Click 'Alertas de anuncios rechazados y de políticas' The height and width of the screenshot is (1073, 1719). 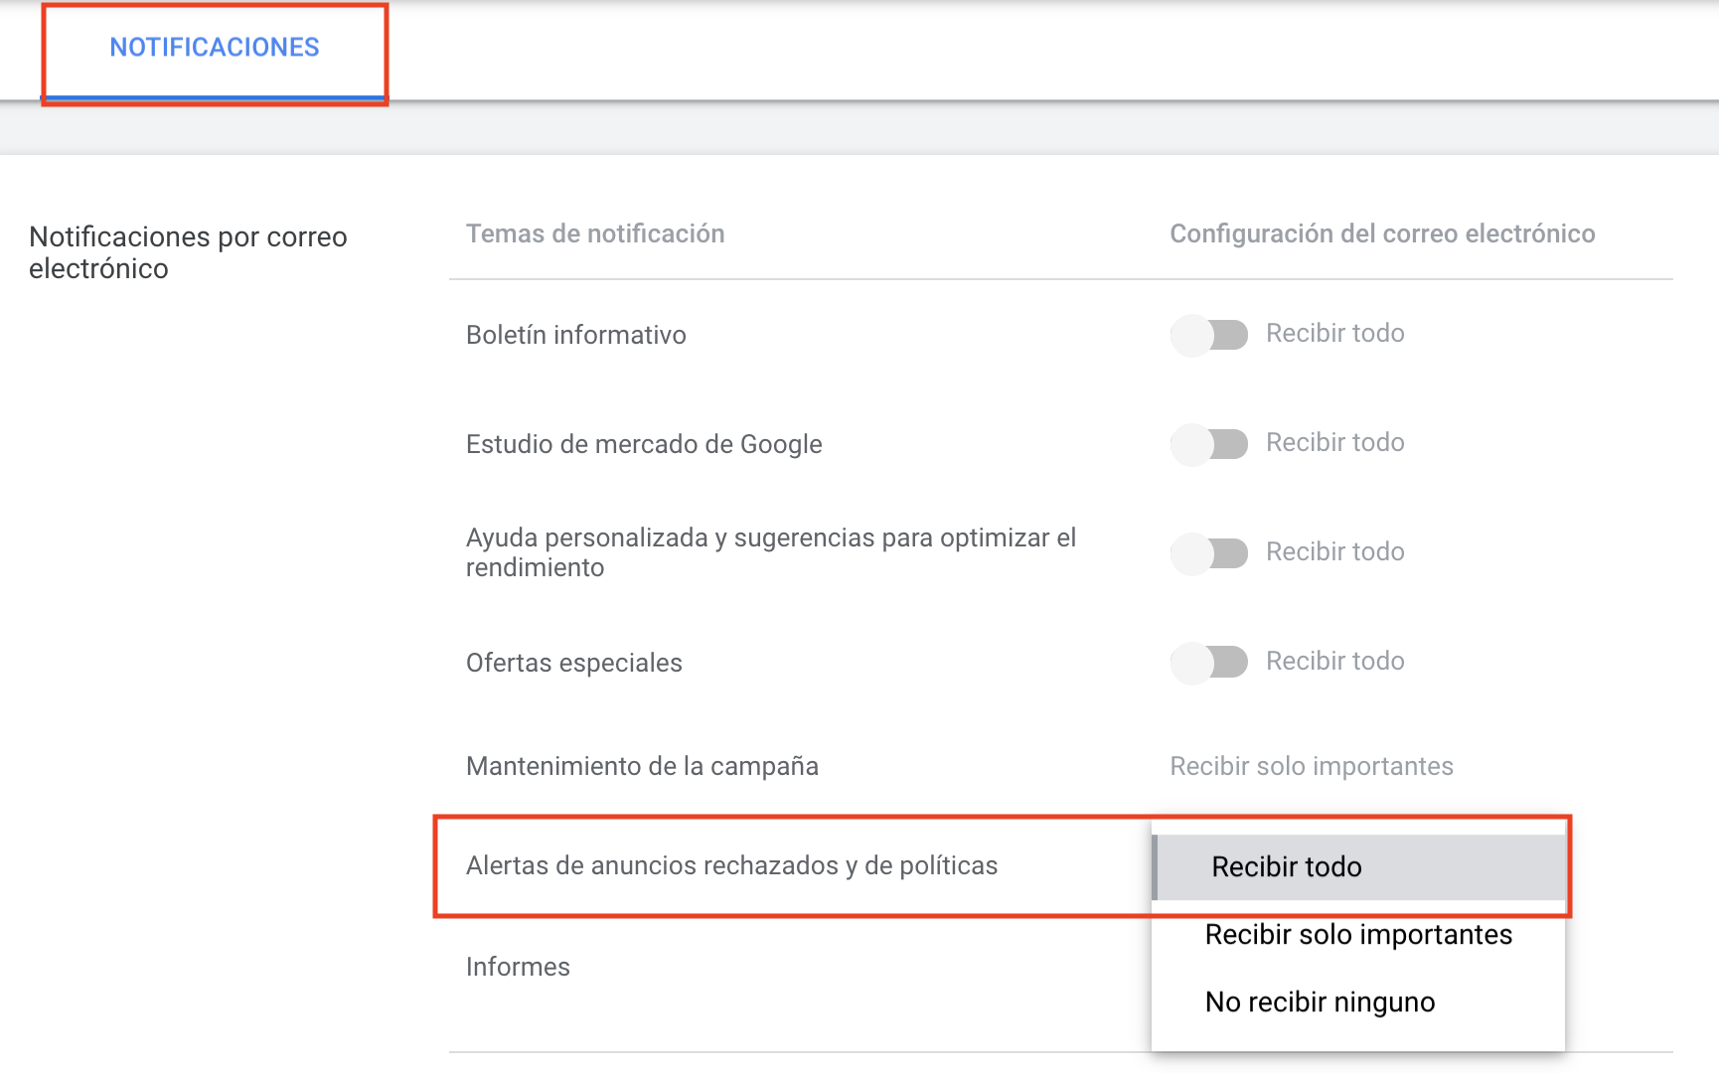point(731,865)
